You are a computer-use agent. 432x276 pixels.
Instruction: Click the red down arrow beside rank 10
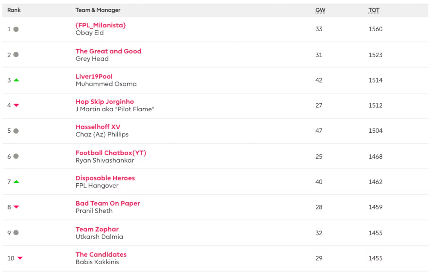[x=20, y=258]
